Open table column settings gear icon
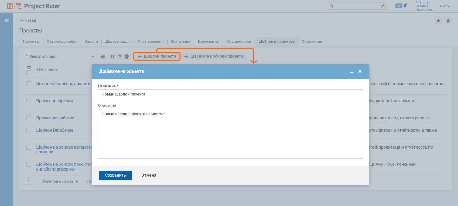This screenshot has width=458, height=206. (29, 68)
